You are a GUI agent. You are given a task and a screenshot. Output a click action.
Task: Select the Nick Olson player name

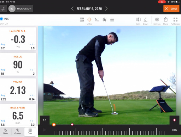24,9
